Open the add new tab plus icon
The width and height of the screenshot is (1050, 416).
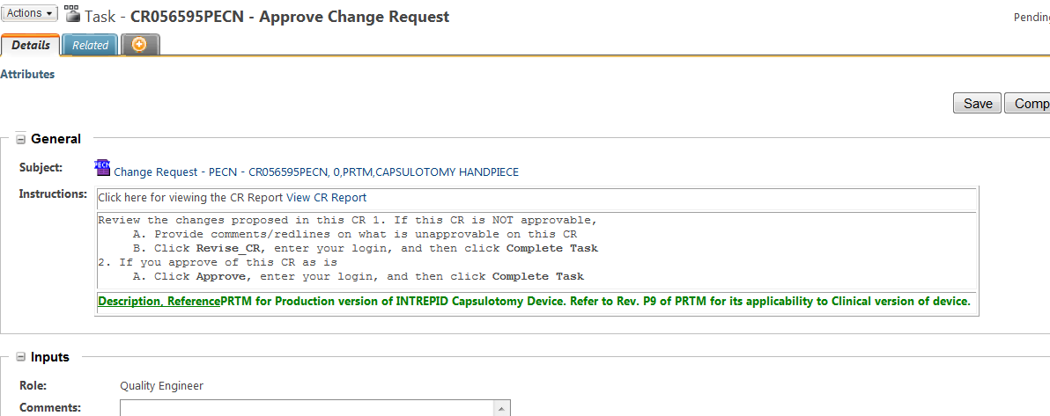pos(139,45)
